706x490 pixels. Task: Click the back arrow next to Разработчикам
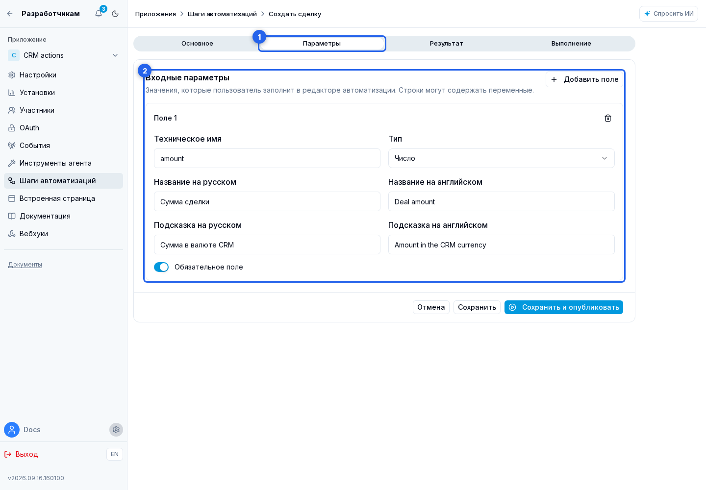(10, 14)
